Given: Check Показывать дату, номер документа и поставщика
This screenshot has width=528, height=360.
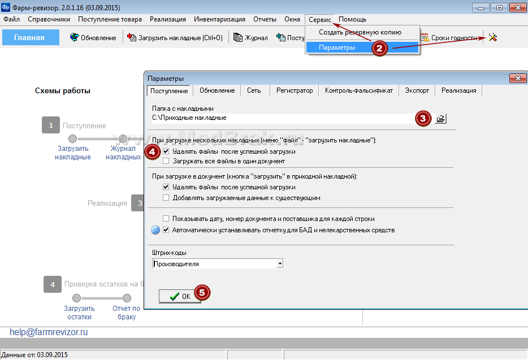Looking at the screenshot, I should [x=166, y=219].
